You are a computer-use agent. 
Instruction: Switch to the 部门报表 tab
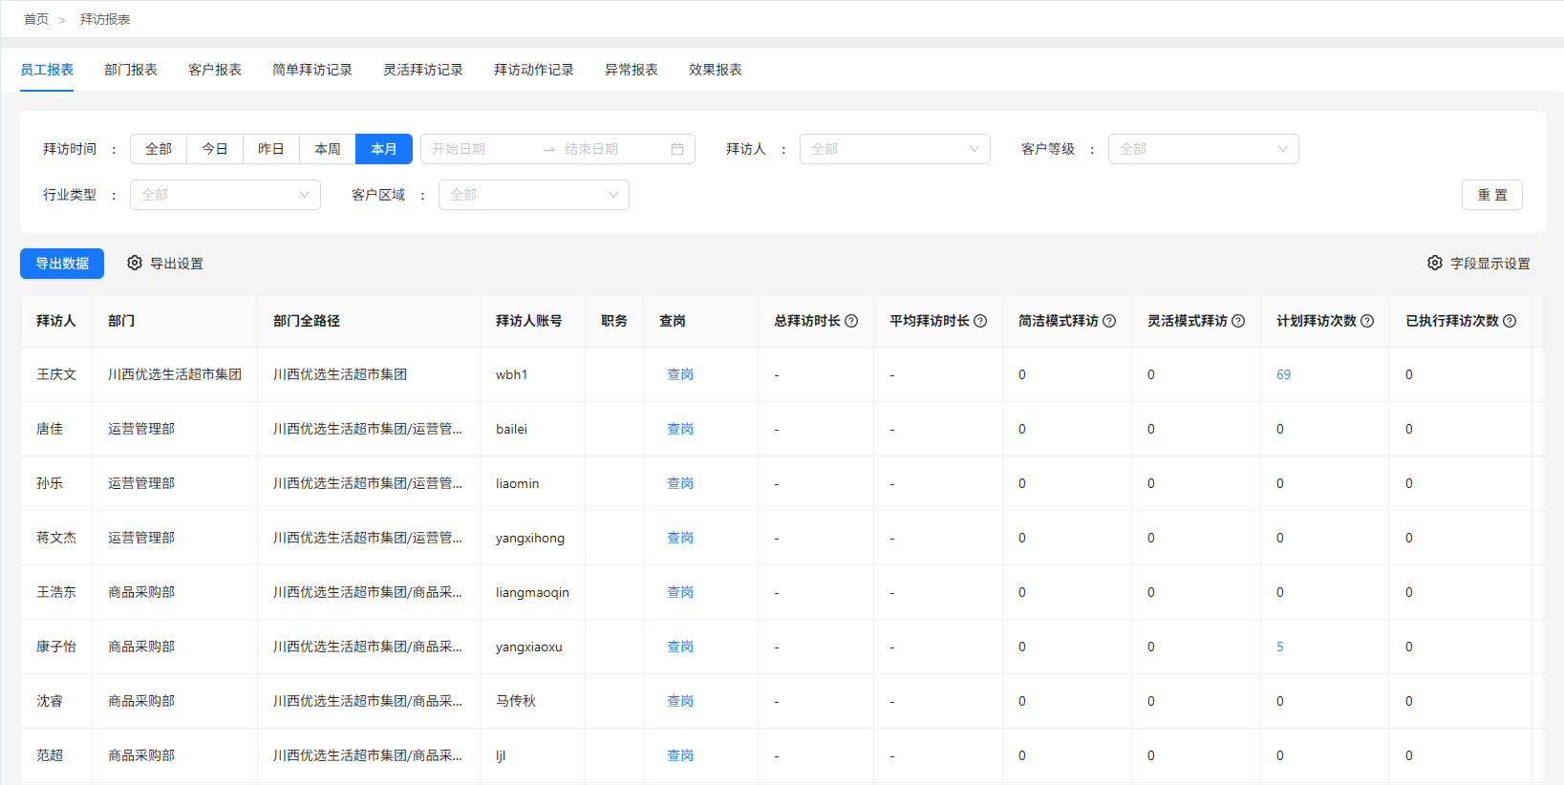[131, 70]
